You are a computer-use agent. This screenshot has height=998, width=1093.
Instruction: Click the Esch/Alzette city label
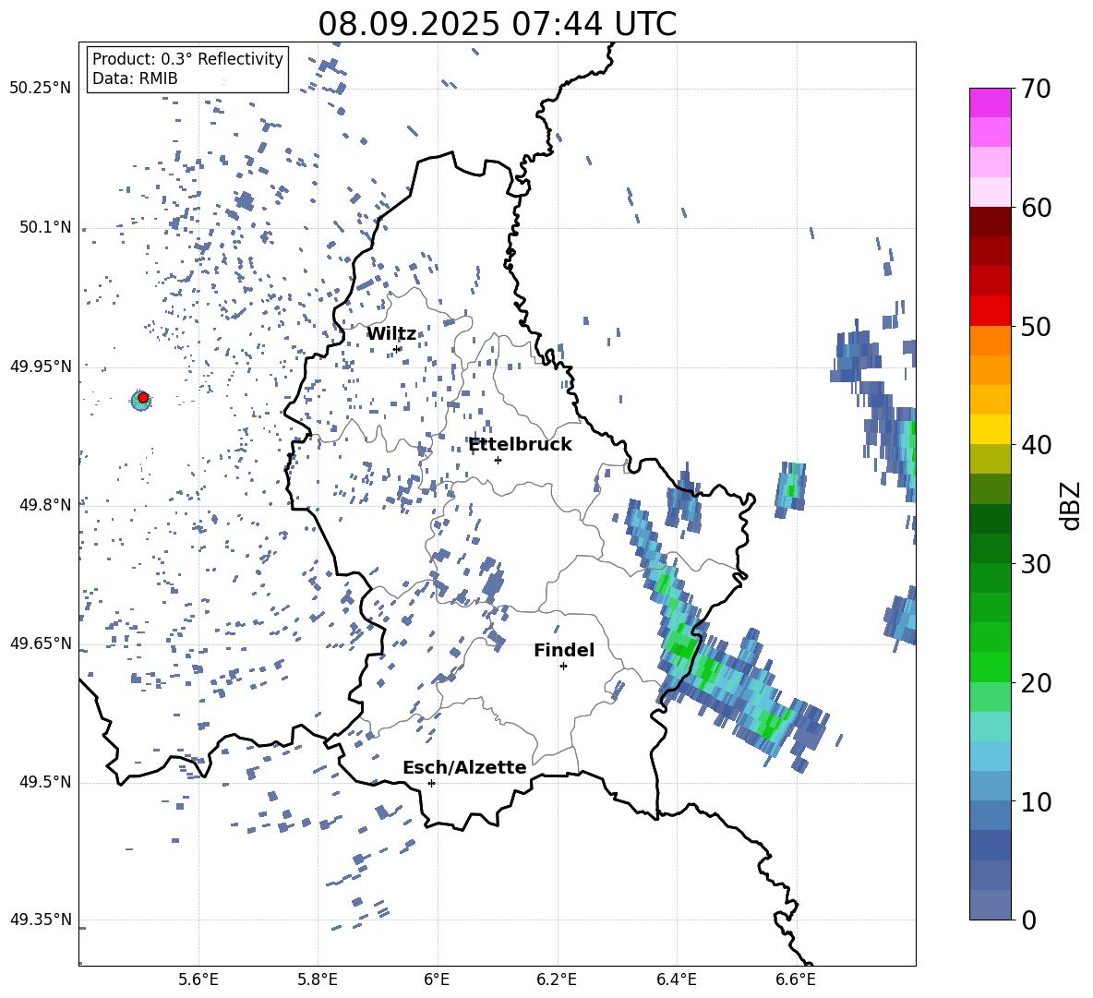pos(464,767)
